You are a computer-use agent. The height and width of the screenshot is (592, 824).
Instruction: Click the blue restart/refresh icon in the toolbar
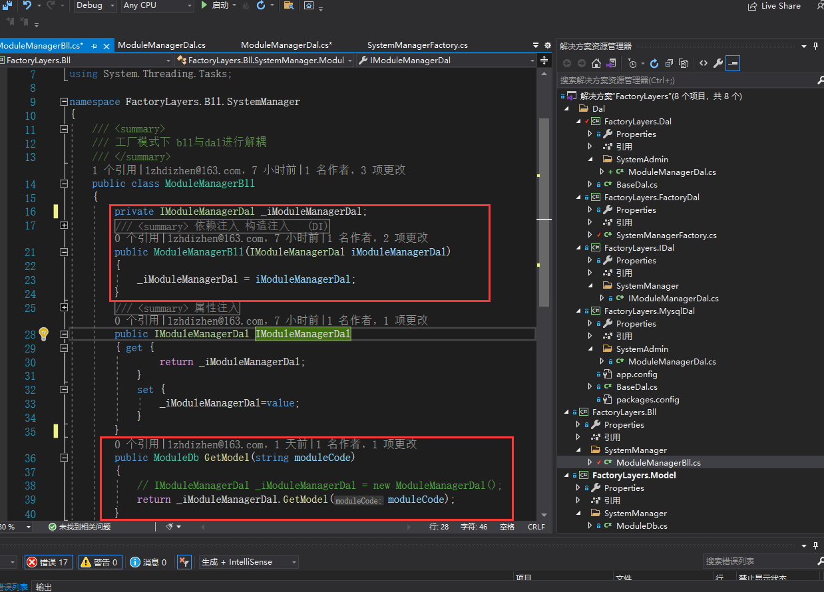(260, 5)
